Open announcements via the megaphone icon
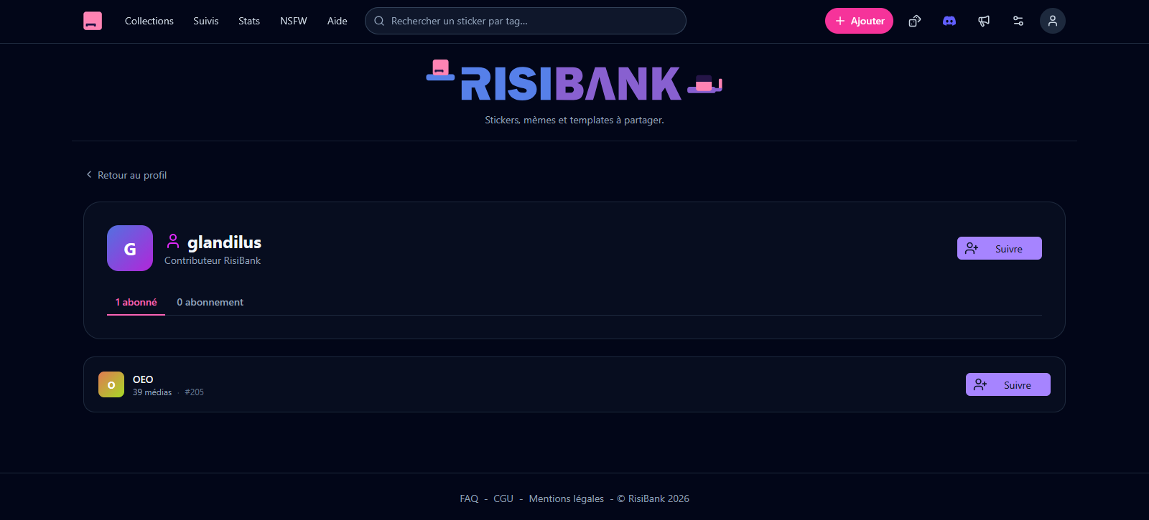1149x520 pixels. pos(984,21)
